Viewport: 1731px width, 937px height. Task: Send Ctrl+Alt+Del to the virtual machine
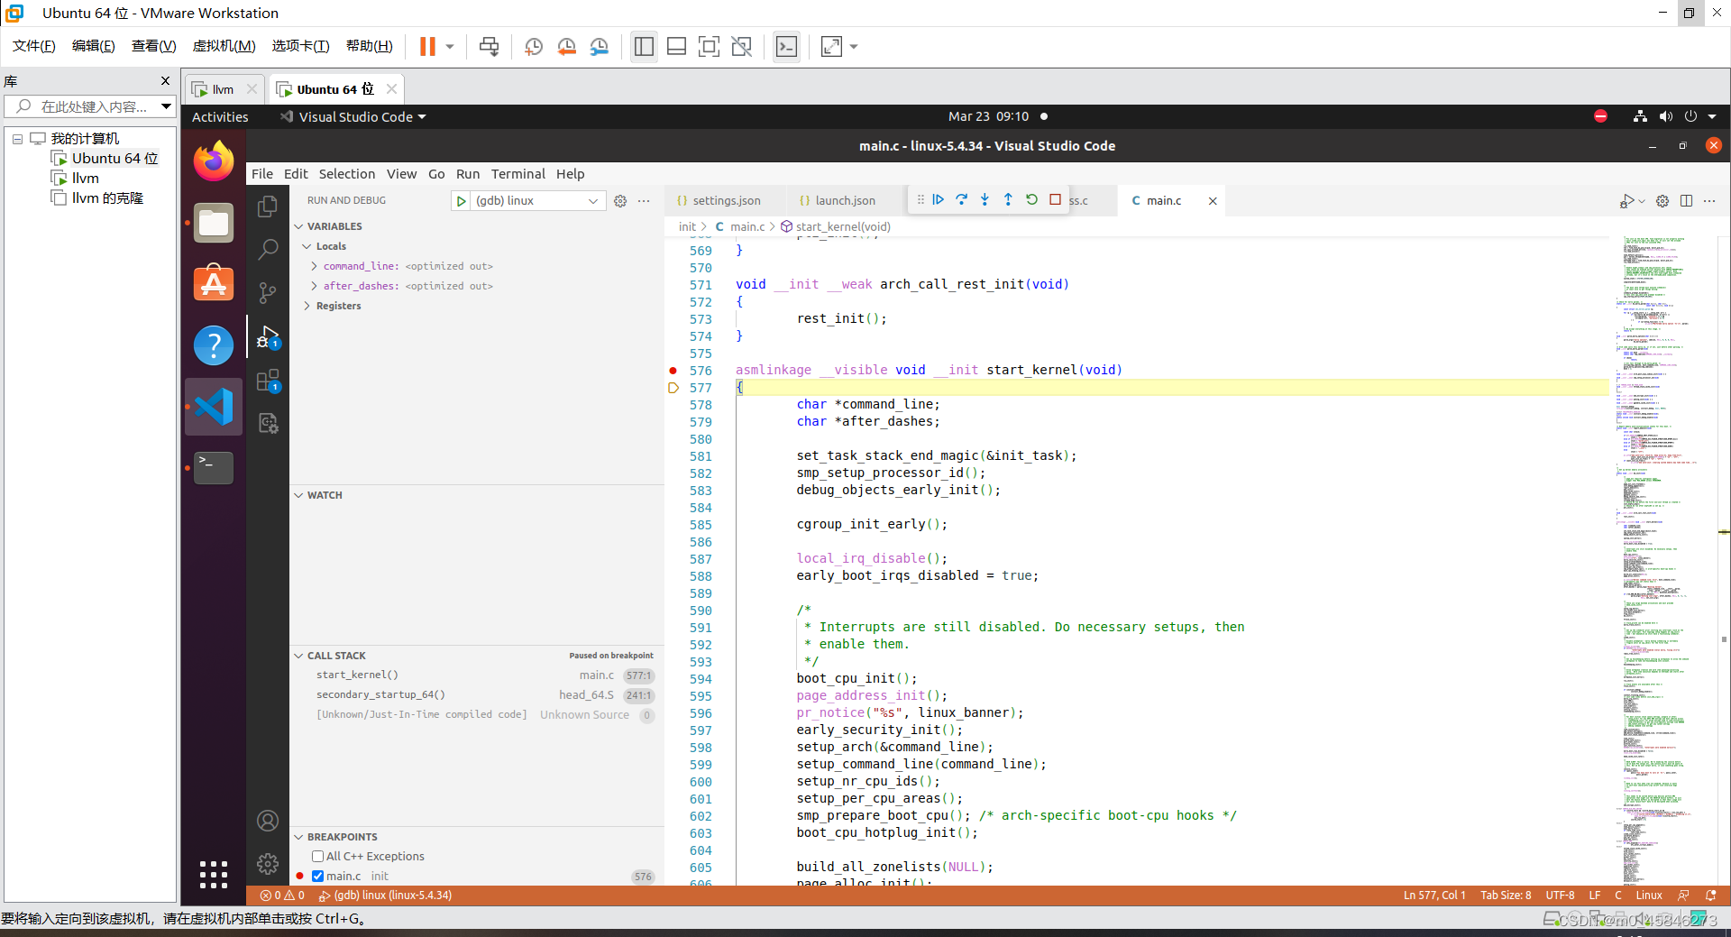point(489,47)
